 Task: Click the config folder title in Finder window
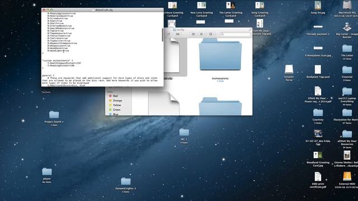click(178, 30)
